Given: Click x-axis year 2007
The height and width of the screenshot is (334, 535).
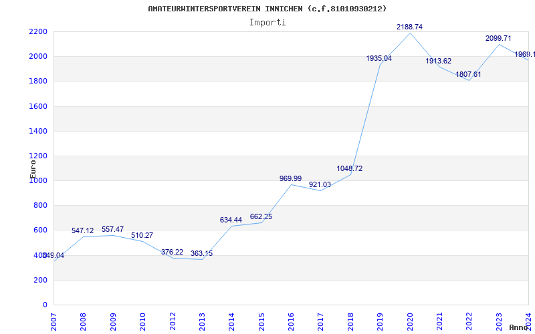Looking at the screenshot, I should click(x=54, y=321).
